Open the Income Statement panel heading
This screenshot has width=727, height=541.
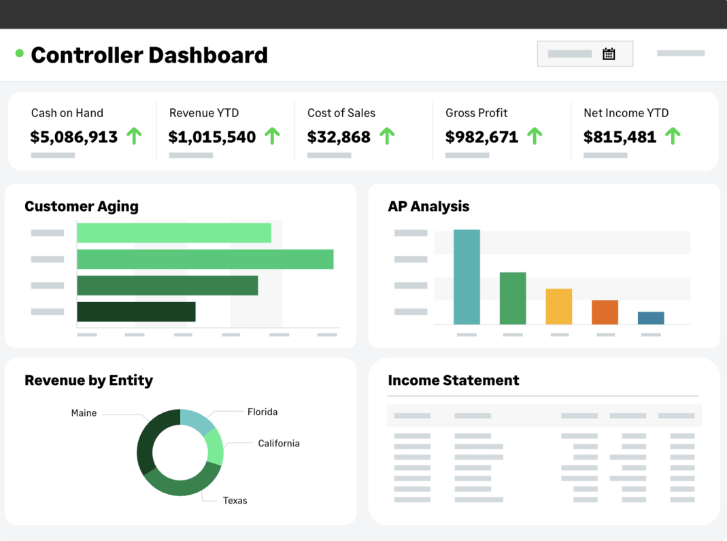tap(454, 380)
